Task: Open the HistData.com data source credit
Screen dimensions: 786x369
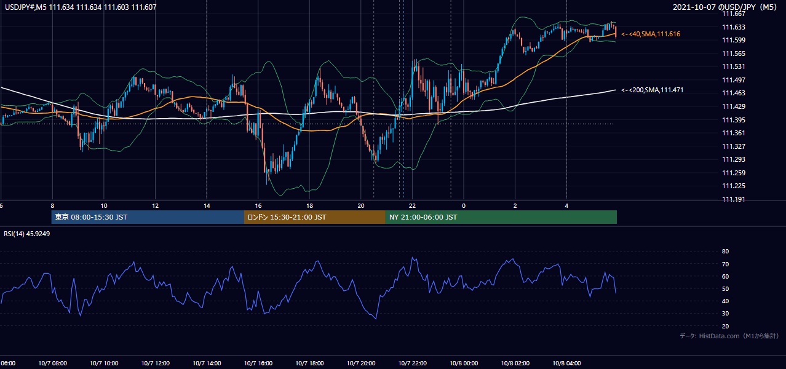Action: [729, 336]
